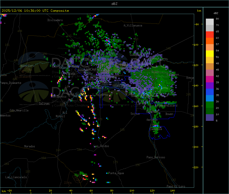Click the 'Cda_Amarilla' map label
The width and height of the screenshot is (229, 194).
(19, 110)
